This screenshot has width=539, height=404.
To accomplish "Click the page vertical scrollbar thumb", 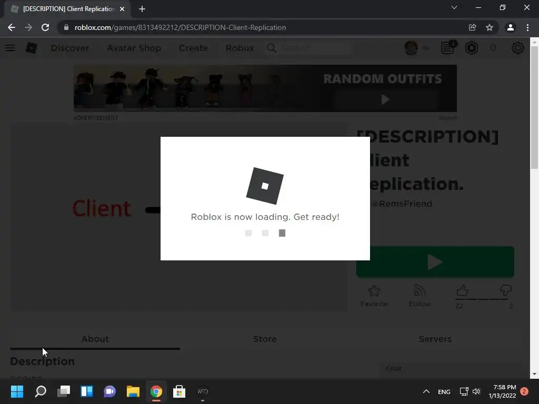I will [x=534, y=108].
